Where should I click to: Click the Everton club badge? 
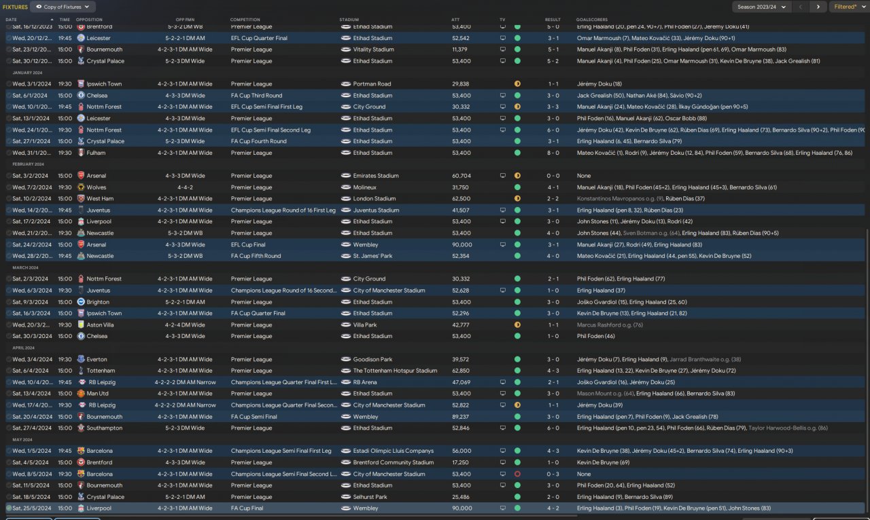[81, 360]
